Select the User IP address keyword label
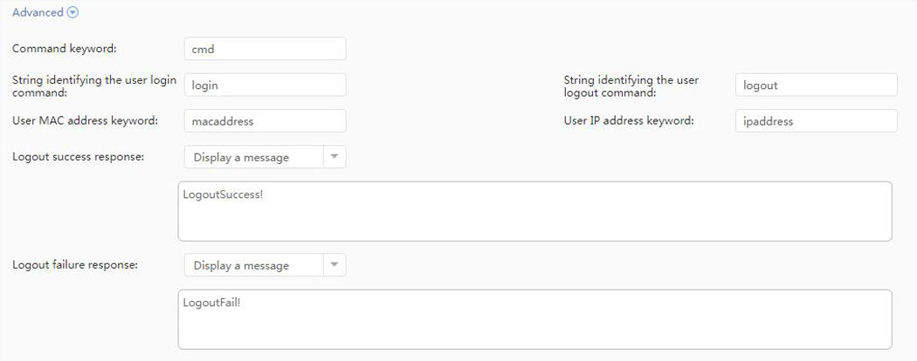Image resolution: width=917 pixels, height=361 pixels. tap(629, 120)
